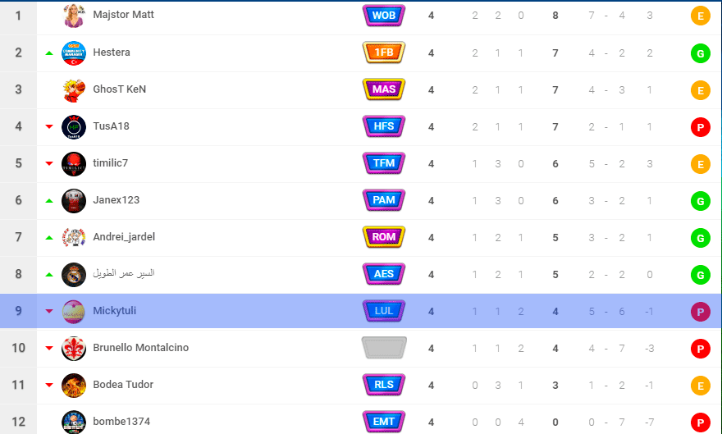Open Brunello Montalcino's profile link
This screenshot has width=722, height=434.
pos(141,348)
